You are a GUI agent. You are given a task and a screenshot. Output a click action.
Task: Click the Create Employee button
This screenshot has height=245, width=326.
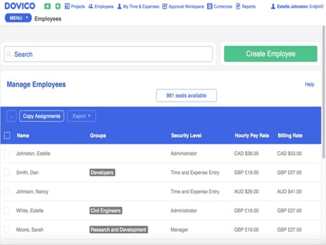(270, 54)
